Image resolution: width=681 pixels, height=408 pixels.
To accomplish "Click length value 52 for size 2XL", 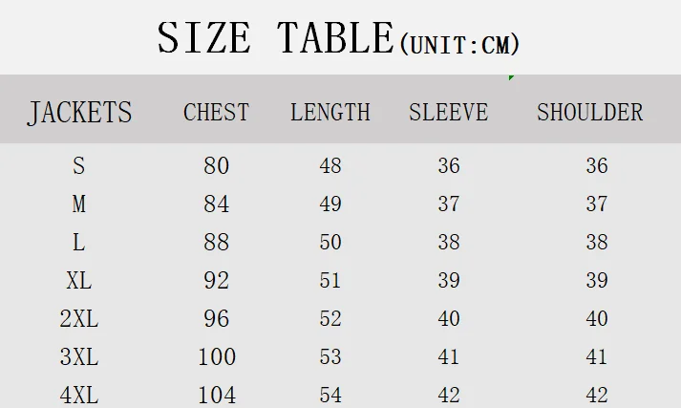I will coord(330,318).
